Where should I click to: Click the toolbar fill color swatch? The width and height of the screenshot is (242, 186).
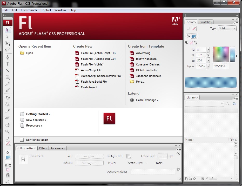[x=8, y=158]
